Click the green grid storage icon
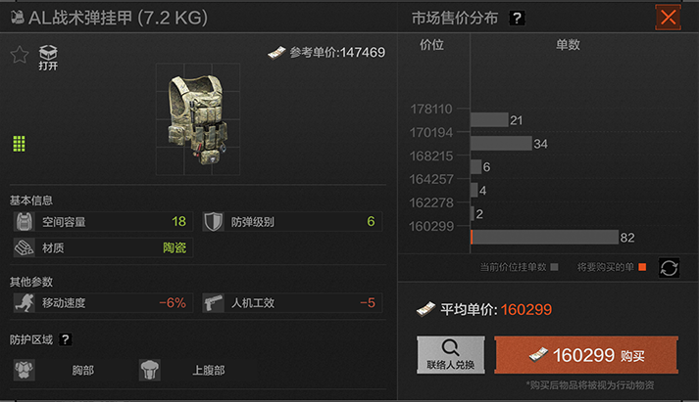 point(19,144)
